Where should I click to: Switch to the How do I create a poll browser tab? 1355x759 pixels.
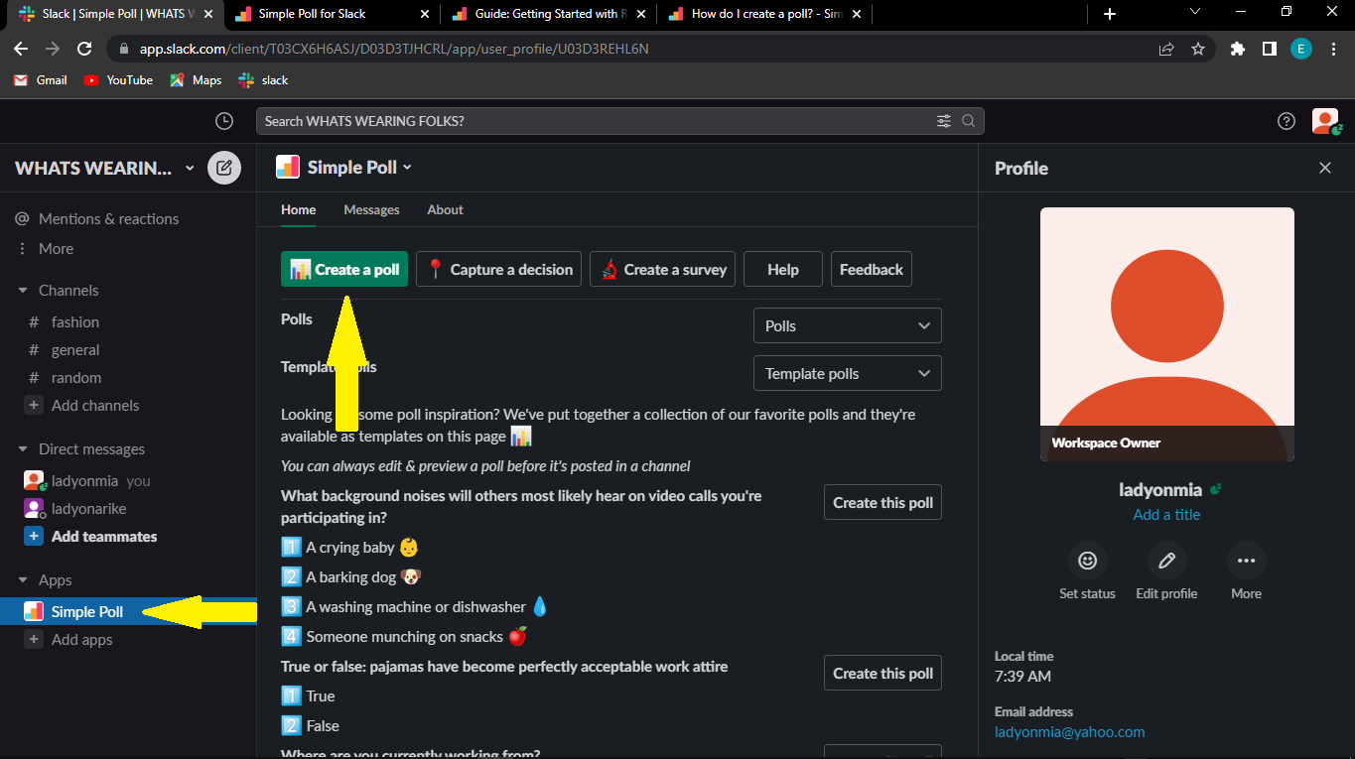tap(765, 14)
